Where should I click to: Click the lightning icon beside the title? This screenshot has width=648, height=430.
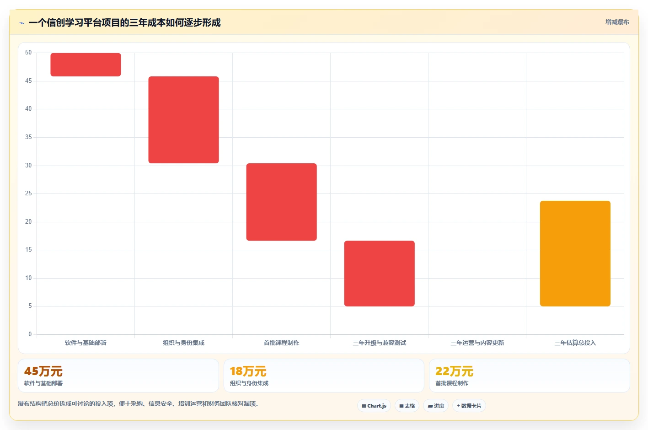22,23
